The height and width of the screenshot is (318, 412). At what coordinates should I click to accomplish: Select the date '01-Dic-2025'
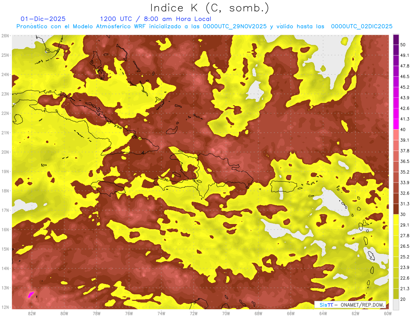pyautogui.click(x=43, y=19)
